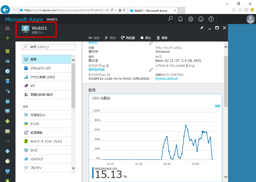Click menu list scroll-up arrow
256x182 pixels.
tap(73, 60)
